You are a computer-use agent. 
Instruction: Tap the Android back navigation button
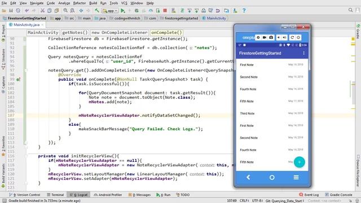click(x=248, y=177)
